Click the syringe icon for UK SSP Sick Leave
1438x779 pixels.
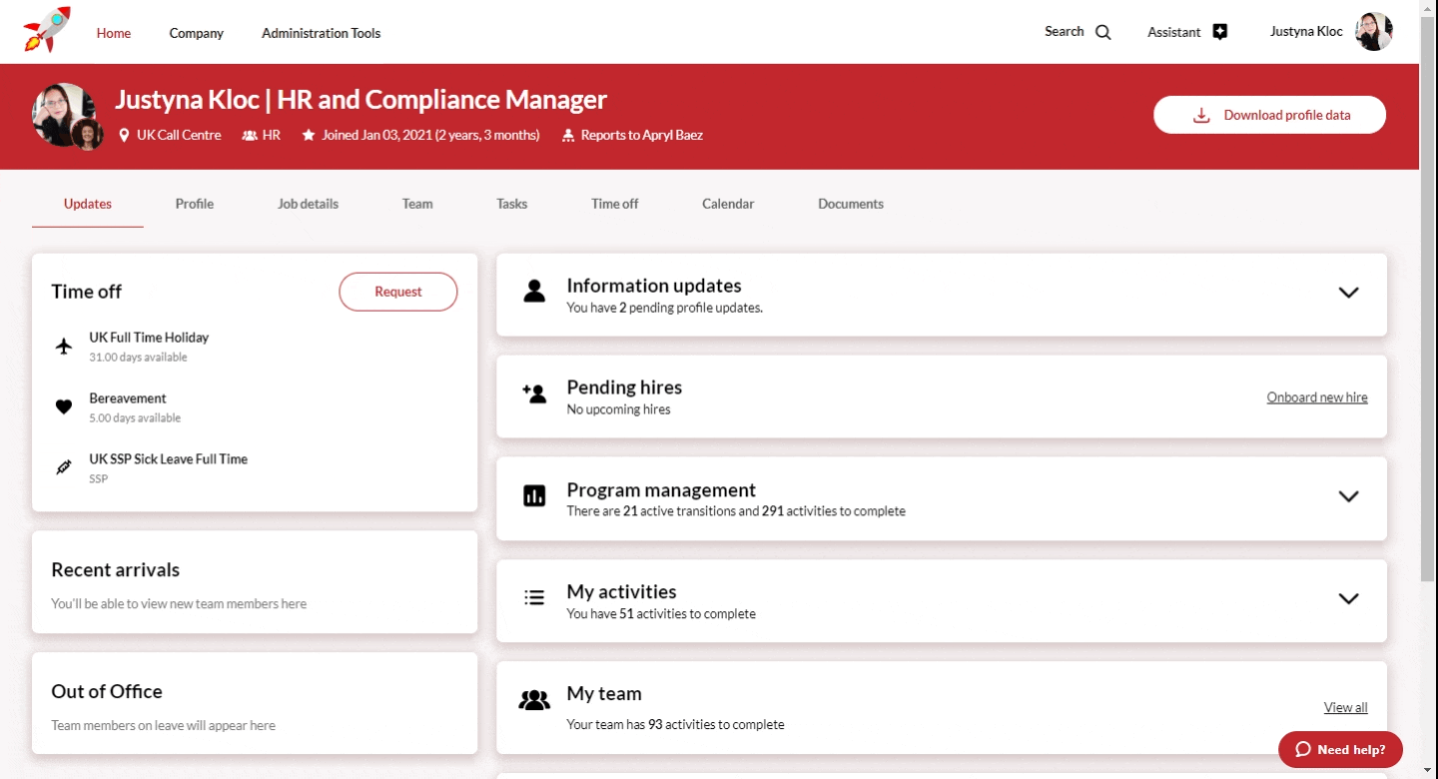(x=64, y=467)
